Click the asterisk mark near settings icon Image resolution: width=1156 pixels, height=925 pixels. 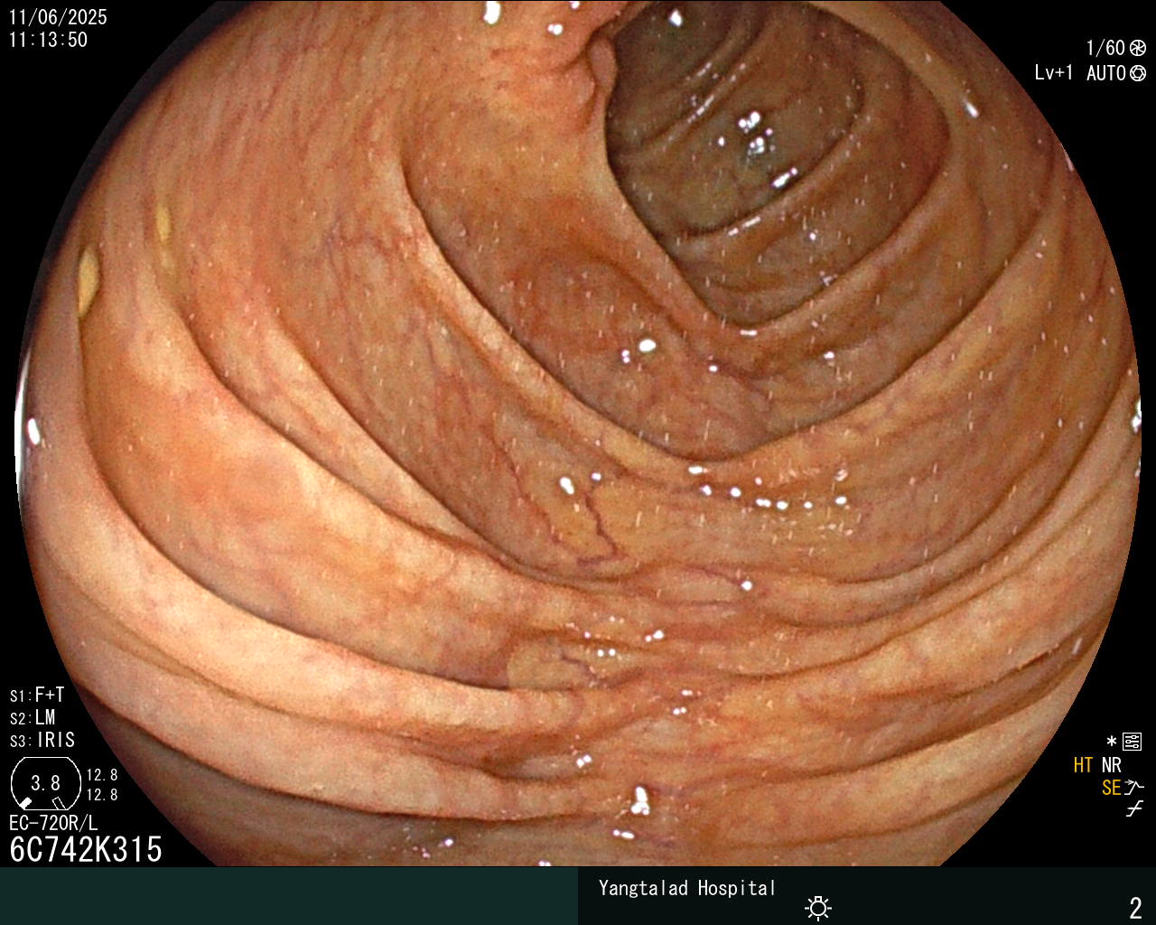tap(1112, 743)
